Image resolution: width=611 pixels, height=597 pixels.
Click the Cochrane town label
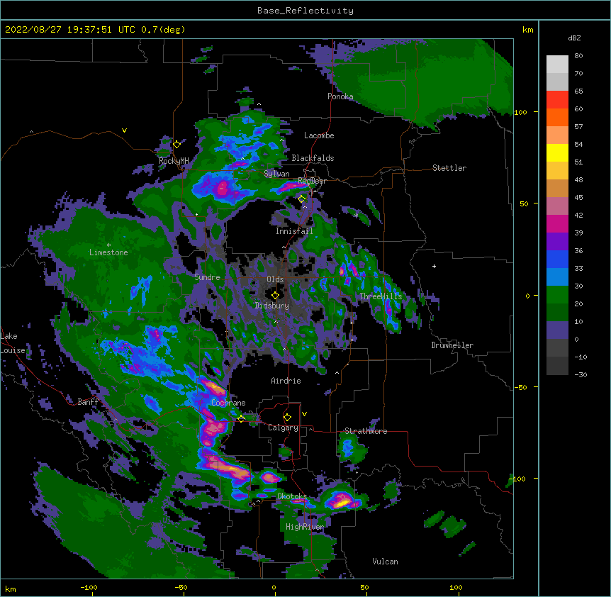tap(228, 403)
